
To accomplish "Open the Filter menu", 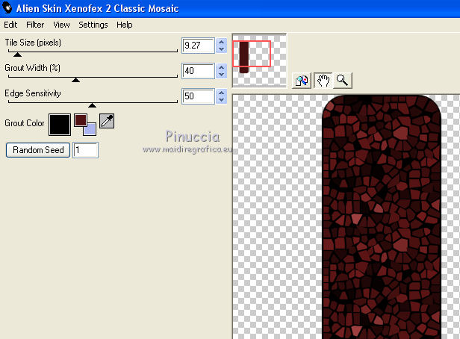I will [x=35, y=25].
